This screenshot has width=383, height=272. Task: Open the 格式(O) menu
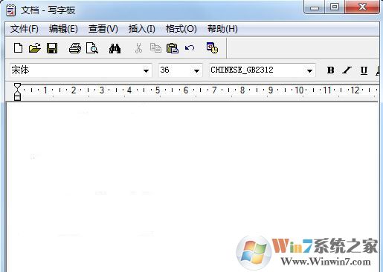click(x=181, y=29)
